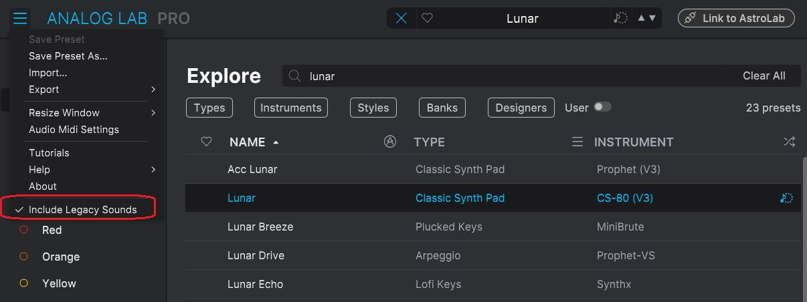Viewport: 807px width, 302px height.
Task: Open Audio Midi Settings
Action: pos(74,130)
